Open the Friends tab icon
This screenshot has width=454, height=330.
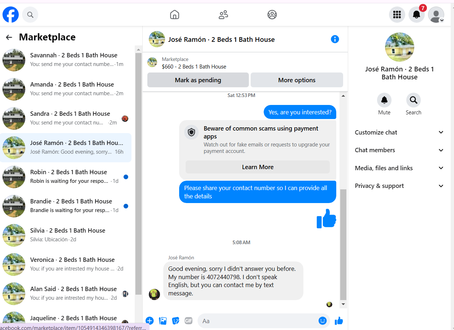(223, 15)
